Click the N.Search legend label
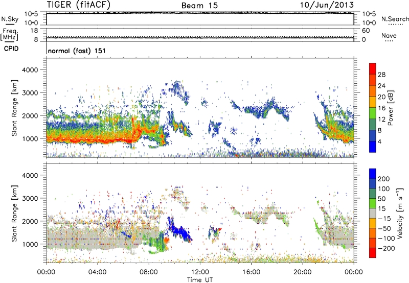This screenshot has height=283, width=409. coord(395,19)
